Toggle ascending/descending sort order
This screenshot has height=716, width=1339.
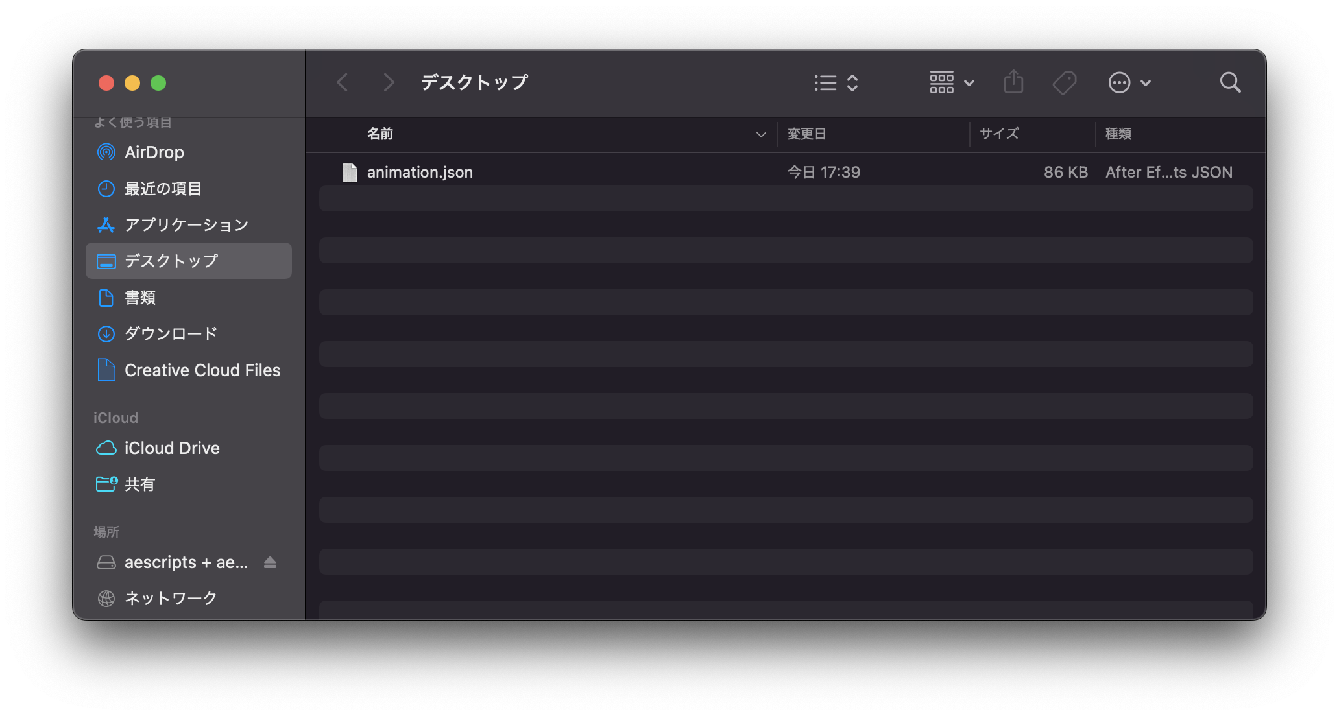click(x=761, y=134)
